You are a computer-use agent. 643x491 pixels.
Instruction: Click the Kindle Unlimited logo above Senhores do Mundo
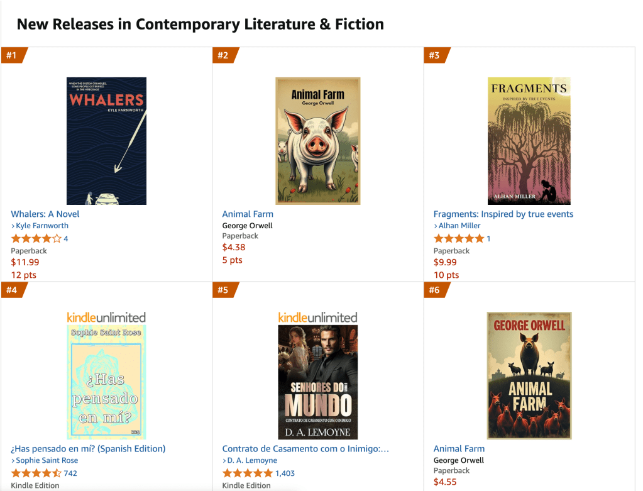tap(317, 317)
